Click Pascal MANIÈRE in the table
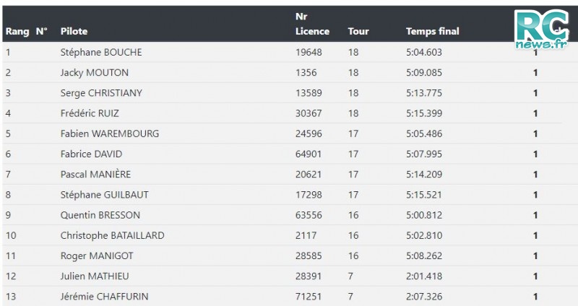The height and width of the screenshot is (306, 578). point(95,174)
